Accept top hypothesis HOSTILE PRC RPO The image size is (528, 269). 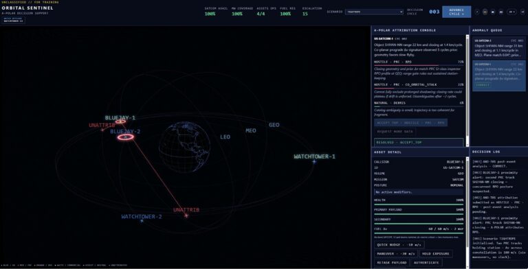pyautogui.click(x=410, y=123)
